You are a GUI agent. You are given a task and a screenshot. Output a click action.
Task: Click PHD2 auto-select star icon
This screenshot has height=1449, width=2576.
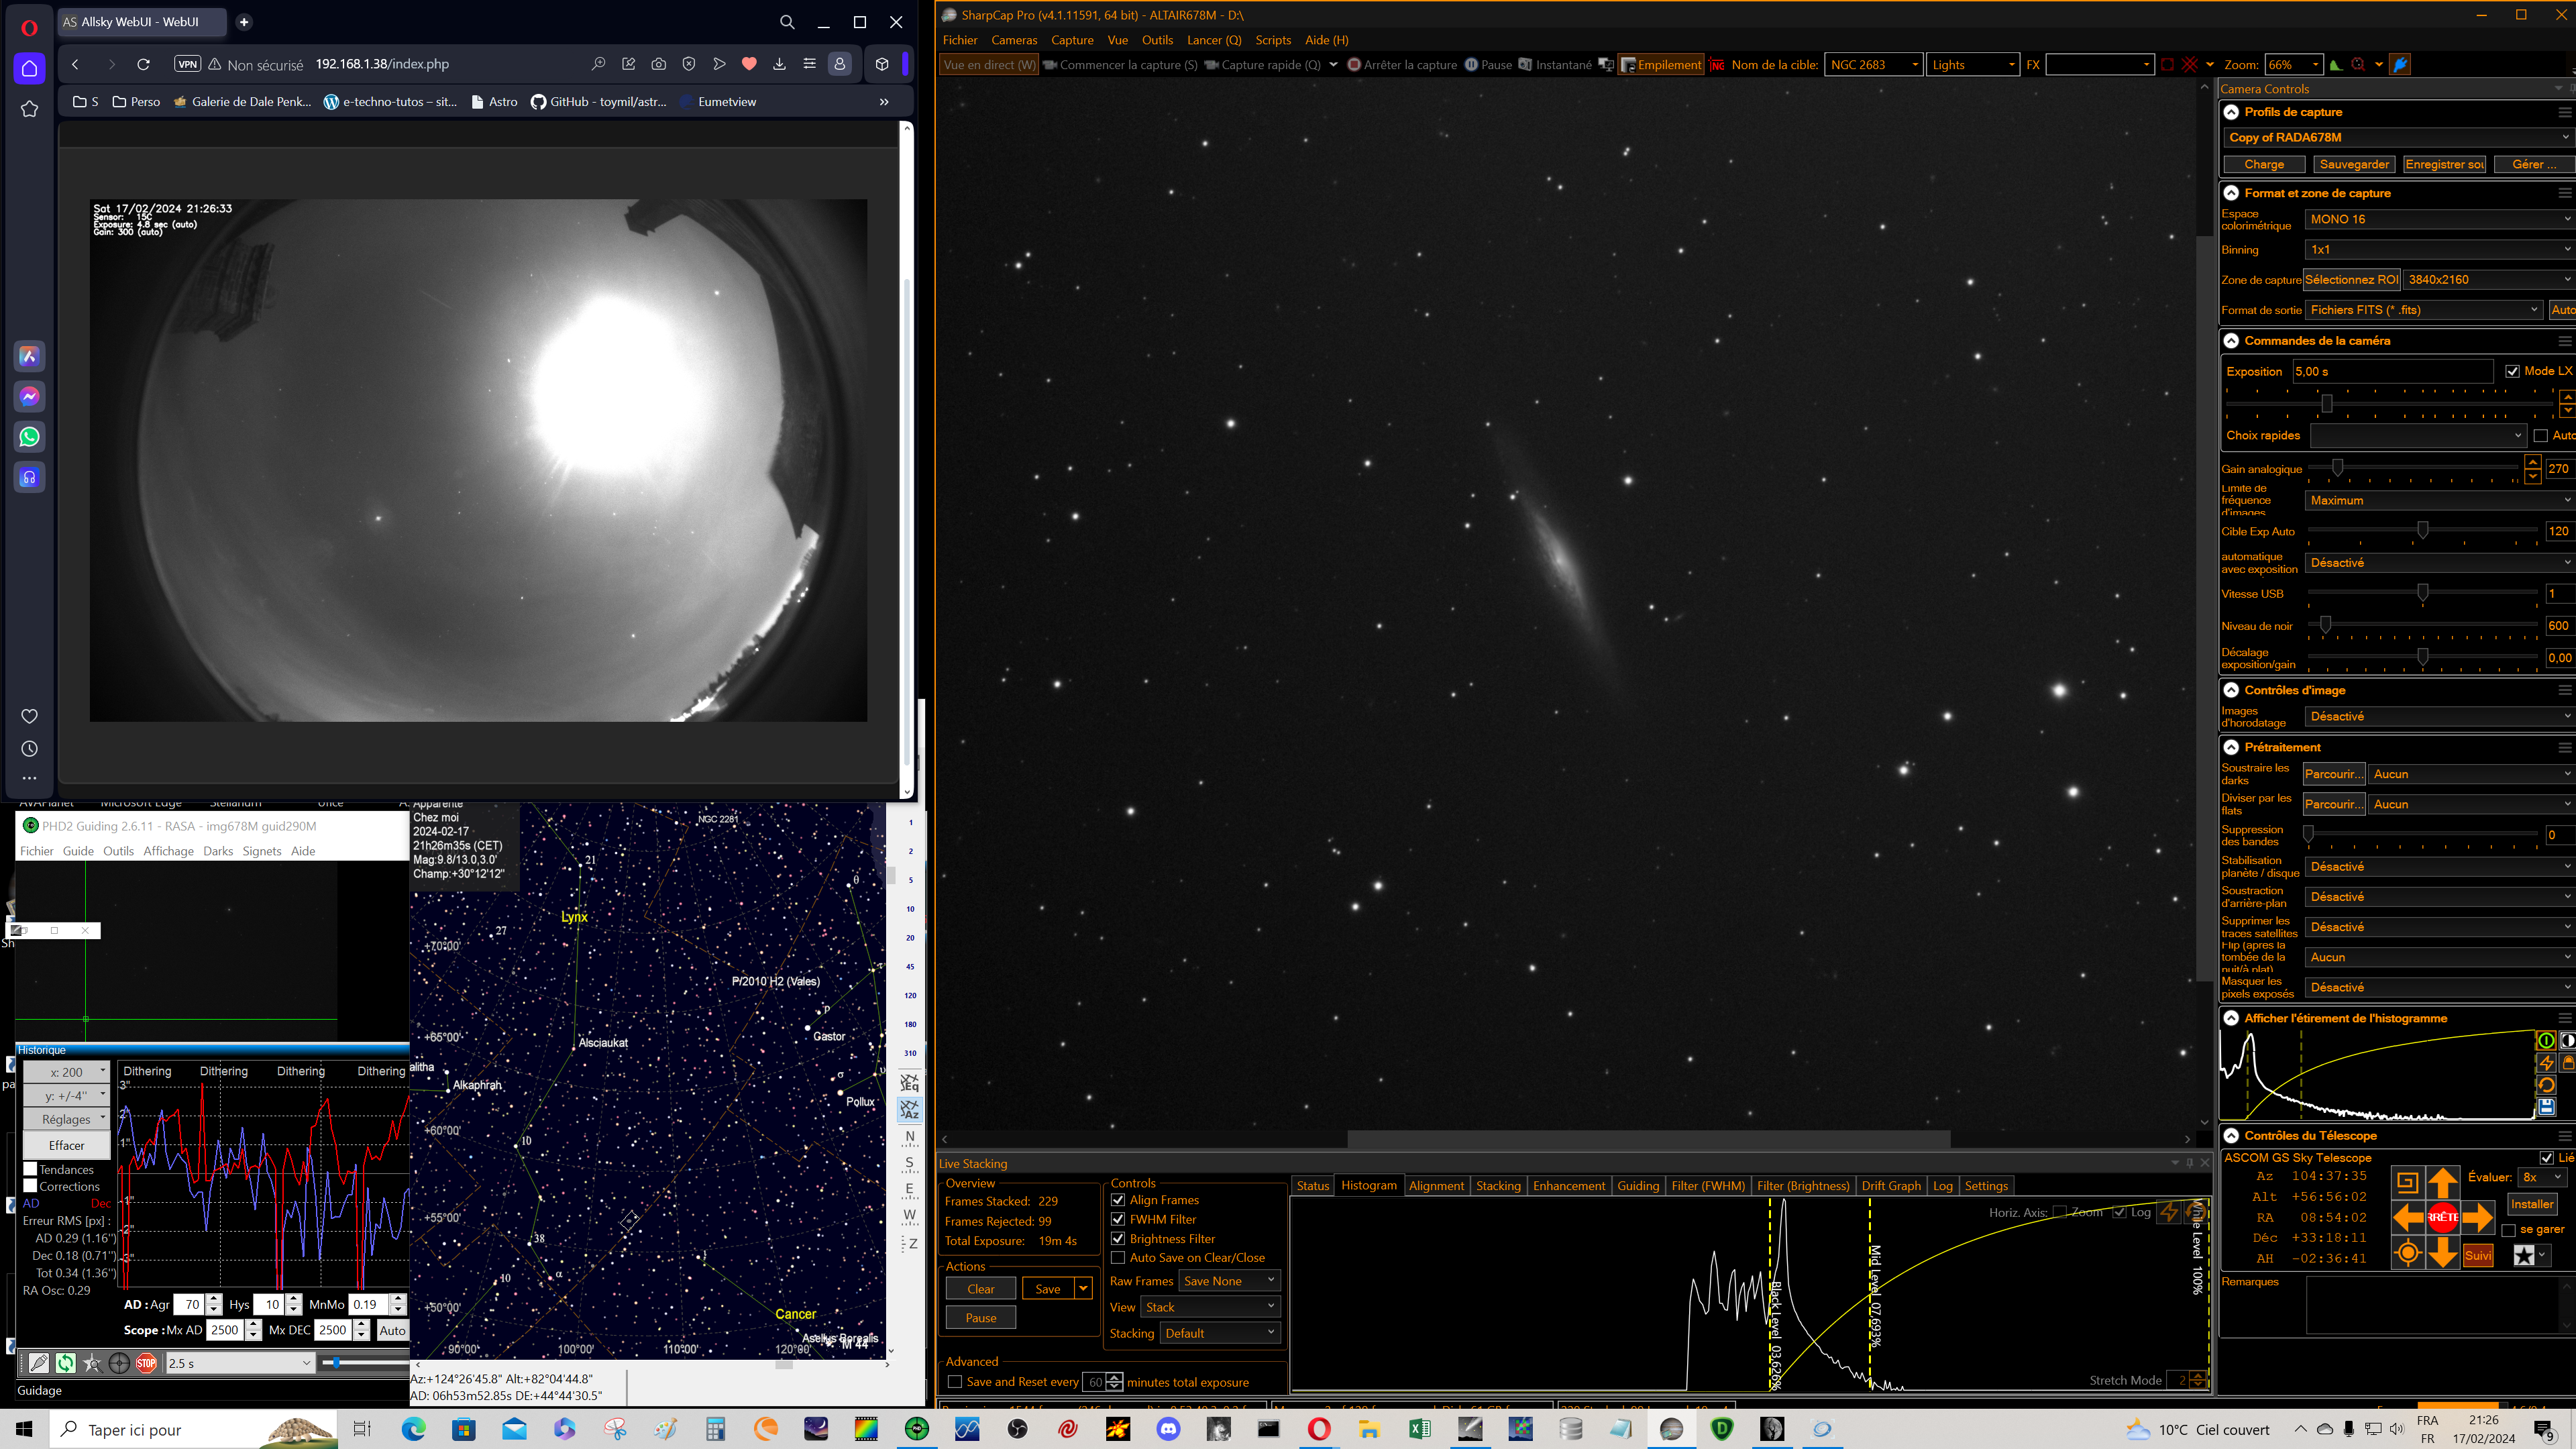pyautogui.click(x=92, y=1363)
